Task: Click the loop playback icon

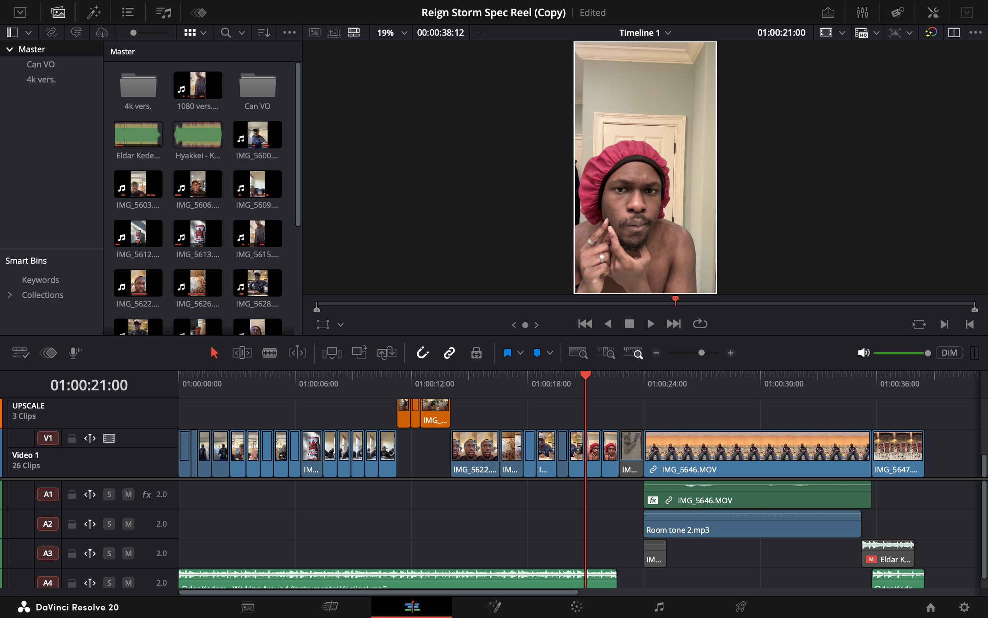Action: [700, 324]
